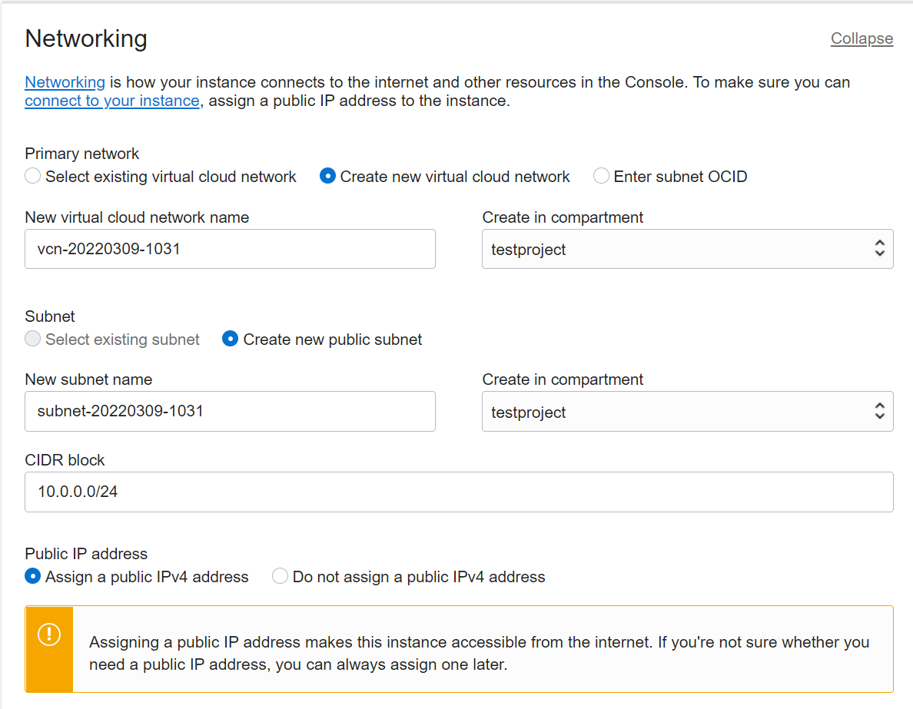913x709 pixels.
Task: Follow the 'connect to your instance' link
Action: (111, 101)
